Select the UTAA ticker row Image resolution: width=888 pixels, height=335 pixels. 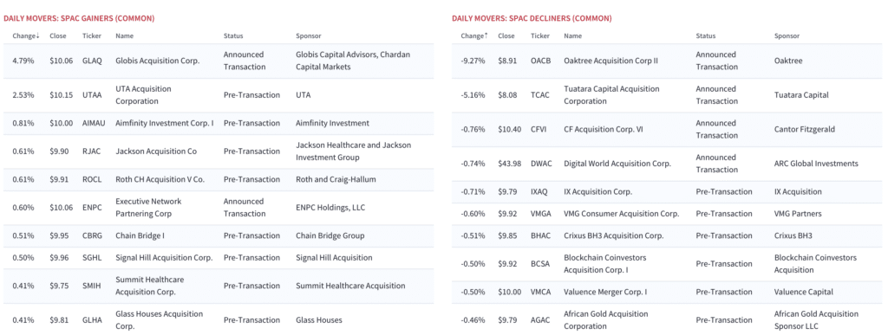tap(219, 95)
